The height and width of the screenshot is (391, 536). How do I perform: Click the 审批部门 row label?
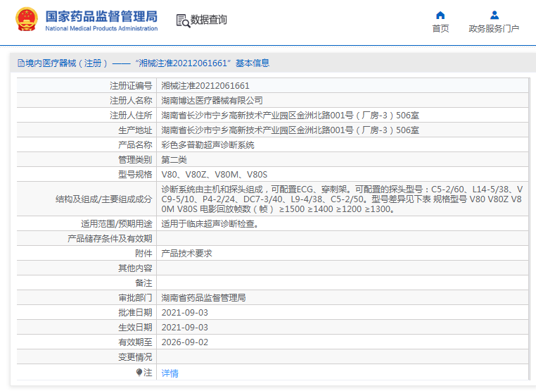[135, 297]
